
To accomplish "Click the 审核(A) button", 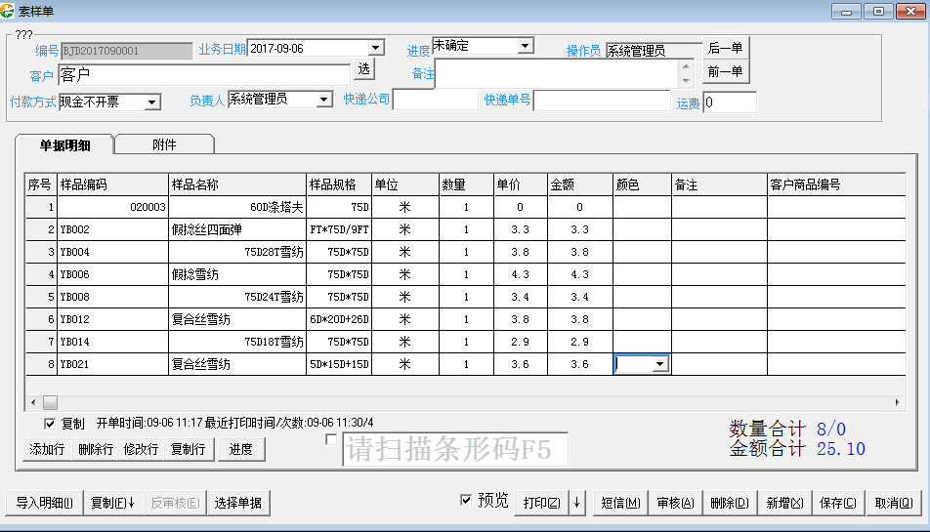I will click(x=676, y=503).
